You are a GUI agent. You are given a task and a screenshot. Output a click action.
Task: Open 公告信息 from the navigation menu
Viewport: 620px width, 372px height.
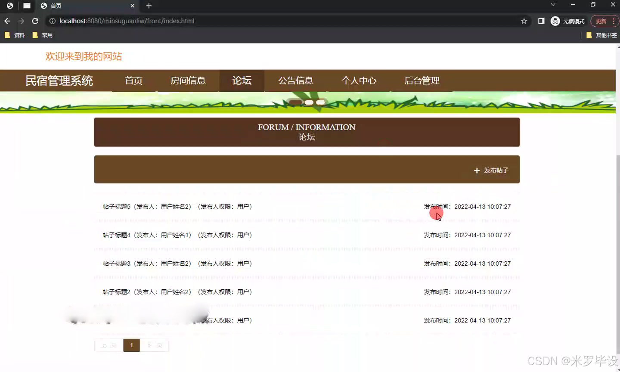click(x=295, y=81)
